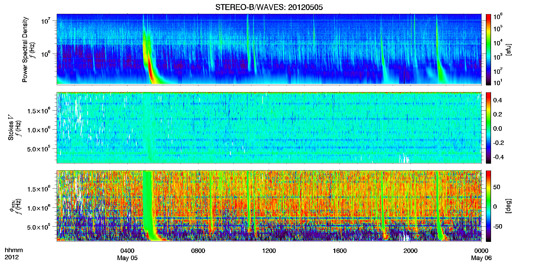
Task: Click the 1200 time axis label
Action: click(x=269, y=251)
